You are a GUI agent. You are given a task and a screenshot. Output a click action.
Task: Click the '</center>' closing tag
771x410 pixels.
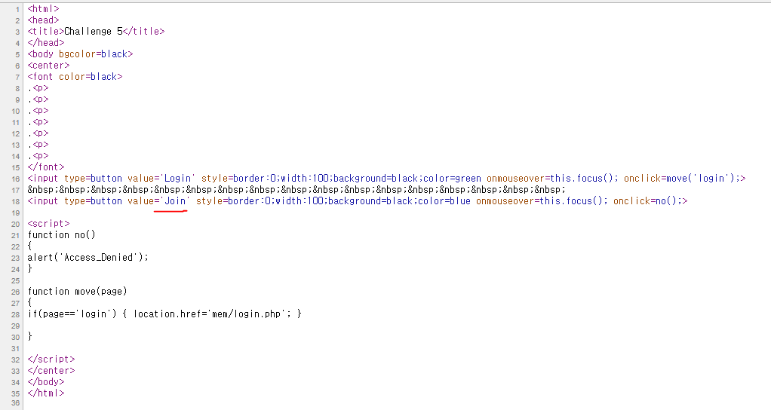coord(51,370)
